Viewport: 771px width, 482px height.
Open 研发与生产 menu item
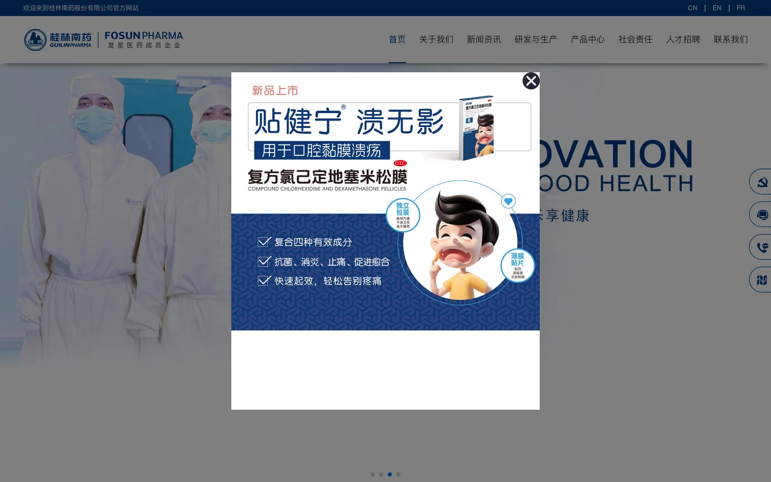tap(536, 40)
